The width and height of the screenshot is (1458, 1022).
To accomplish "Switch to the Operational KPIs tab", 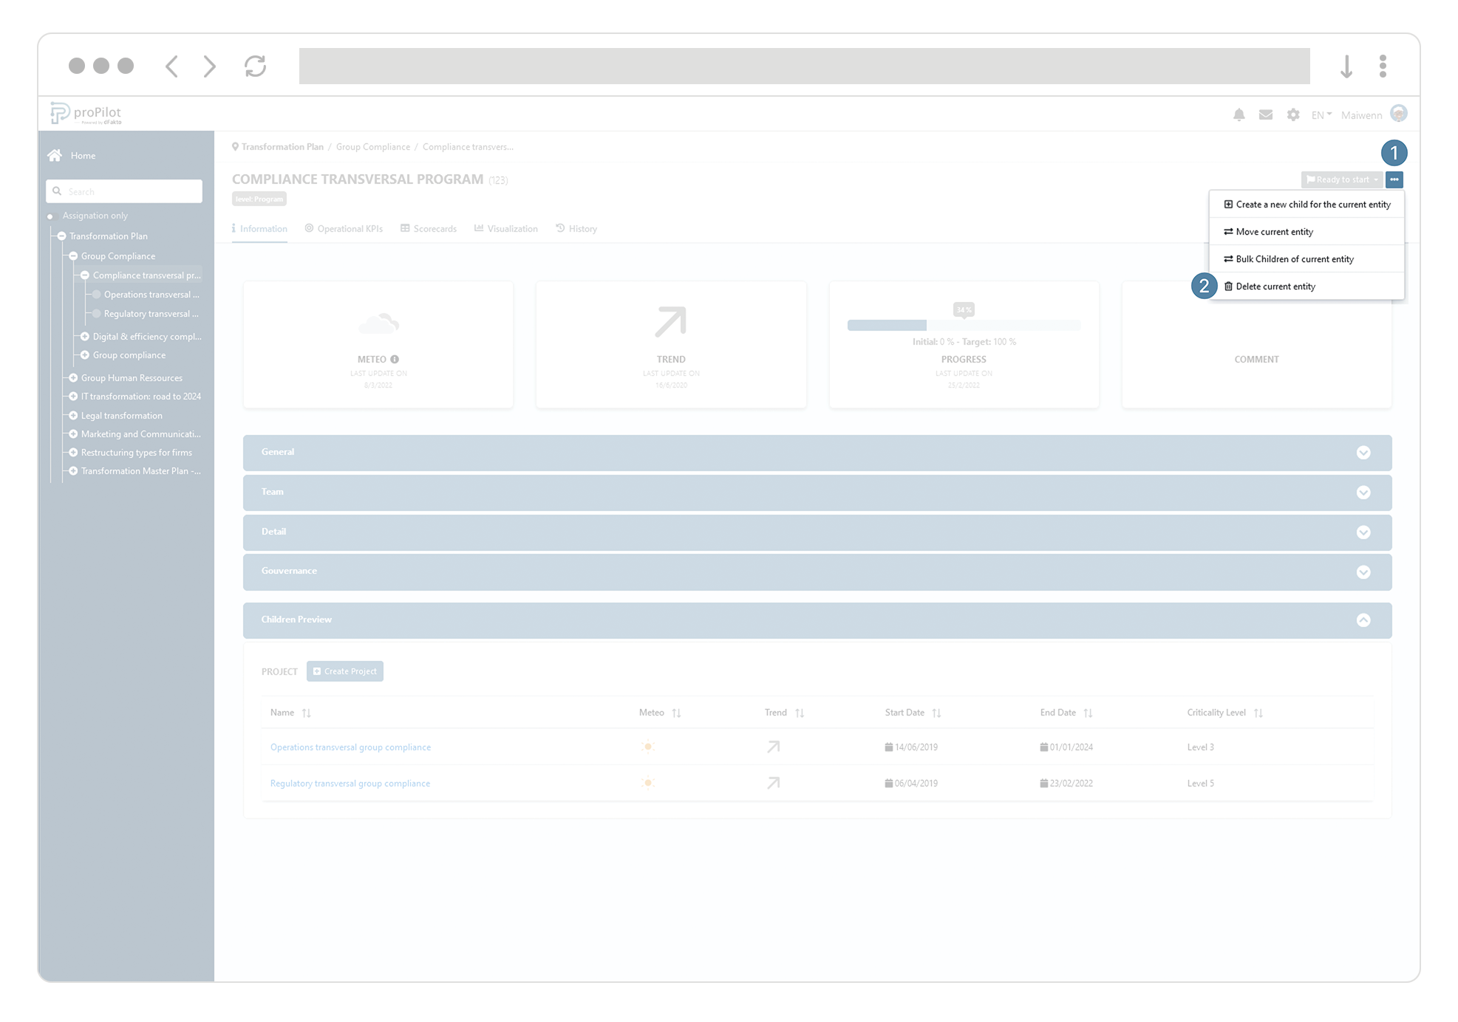I will click(x=344, y=229).
